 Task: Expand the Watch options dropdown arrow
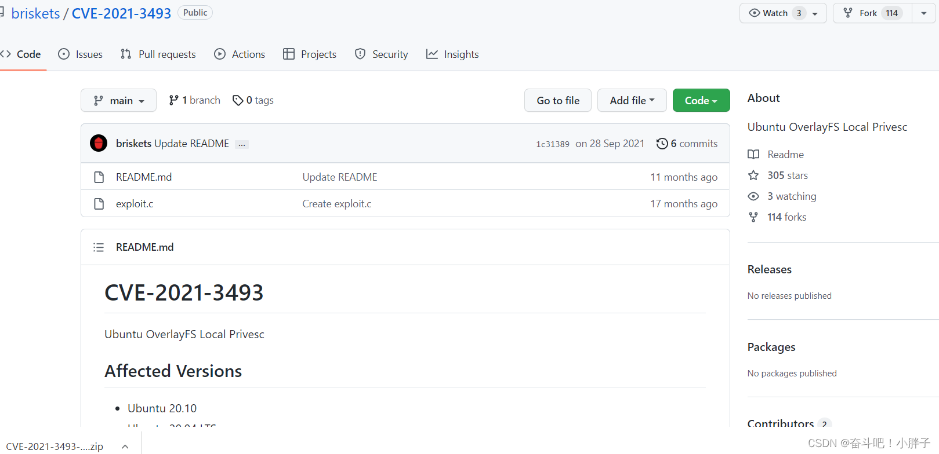pos(815,13)
